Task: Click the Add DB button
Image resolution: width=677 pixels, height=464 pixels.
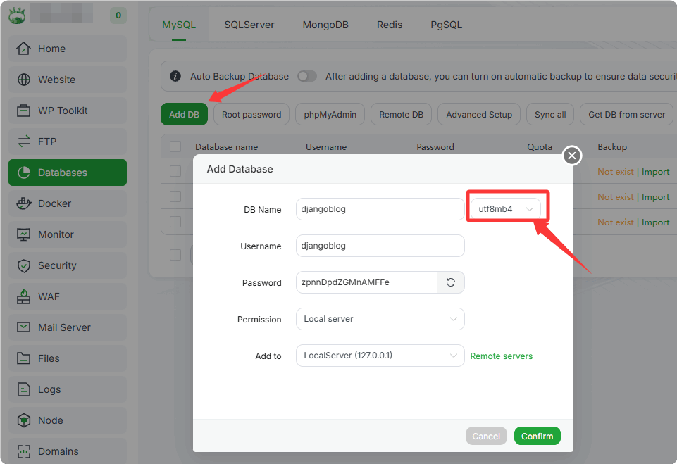Action: point(184,114)
